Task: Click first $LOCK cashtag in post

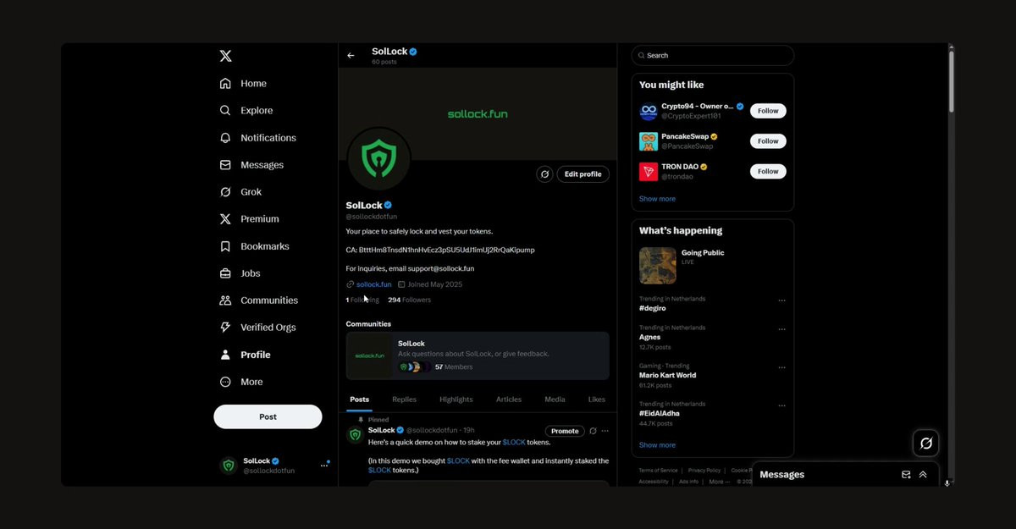Action: tap(514, 442)
